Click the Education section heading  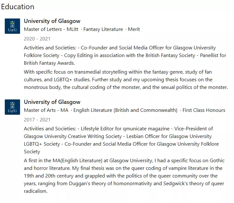[18, 6]
